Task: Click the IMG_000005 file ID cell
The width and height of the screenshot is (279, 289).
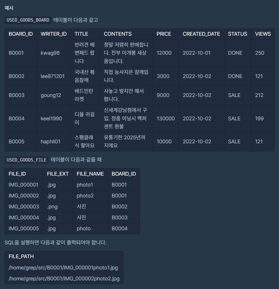Action: tap(24, 229)
